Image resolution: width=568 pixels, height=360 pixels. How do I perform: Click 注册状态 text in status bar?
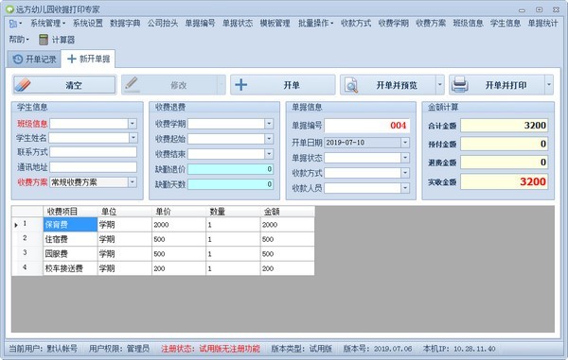[211, 349]
